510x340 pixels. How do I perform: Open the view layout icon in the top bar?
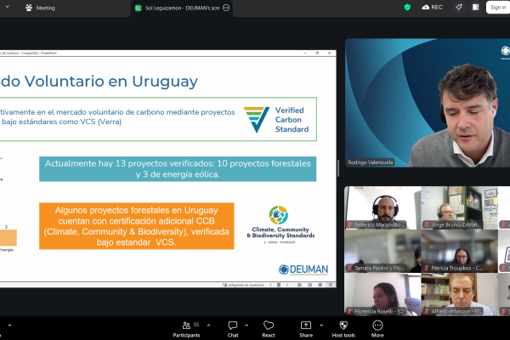(475, 7)
